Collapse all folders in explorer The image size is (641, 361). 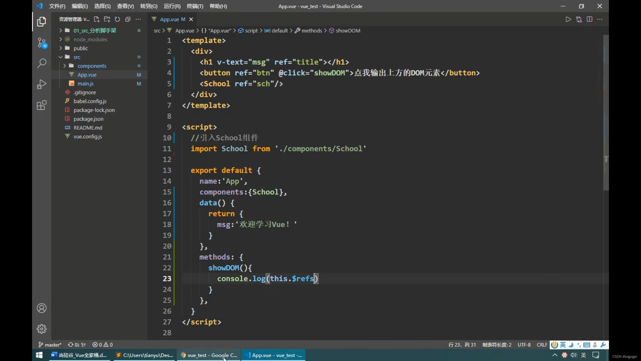click(x=128, y=19)
